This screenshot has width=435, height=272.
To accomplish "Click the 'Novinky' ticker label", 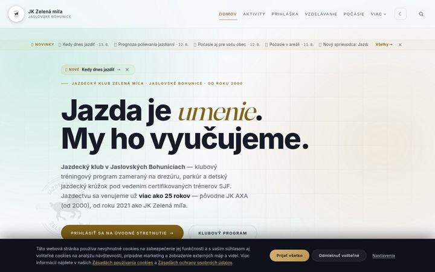I will click(x=42, y=44).
